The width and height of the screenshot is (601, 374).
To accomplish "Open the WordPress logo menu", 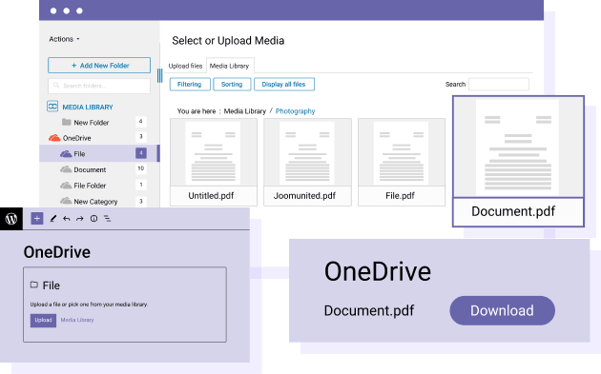I will (x=11, y=219).
